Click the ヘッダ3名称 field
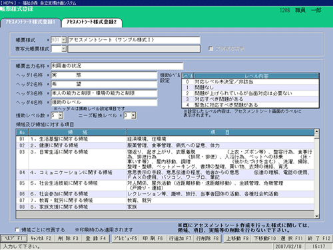The image size is (333, 250). coord(104,93)
